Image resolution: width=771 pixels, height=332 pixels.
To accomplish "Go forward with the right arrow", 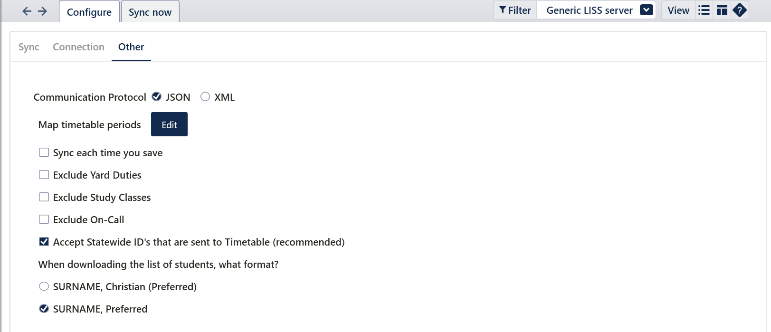I will (42, 11).
